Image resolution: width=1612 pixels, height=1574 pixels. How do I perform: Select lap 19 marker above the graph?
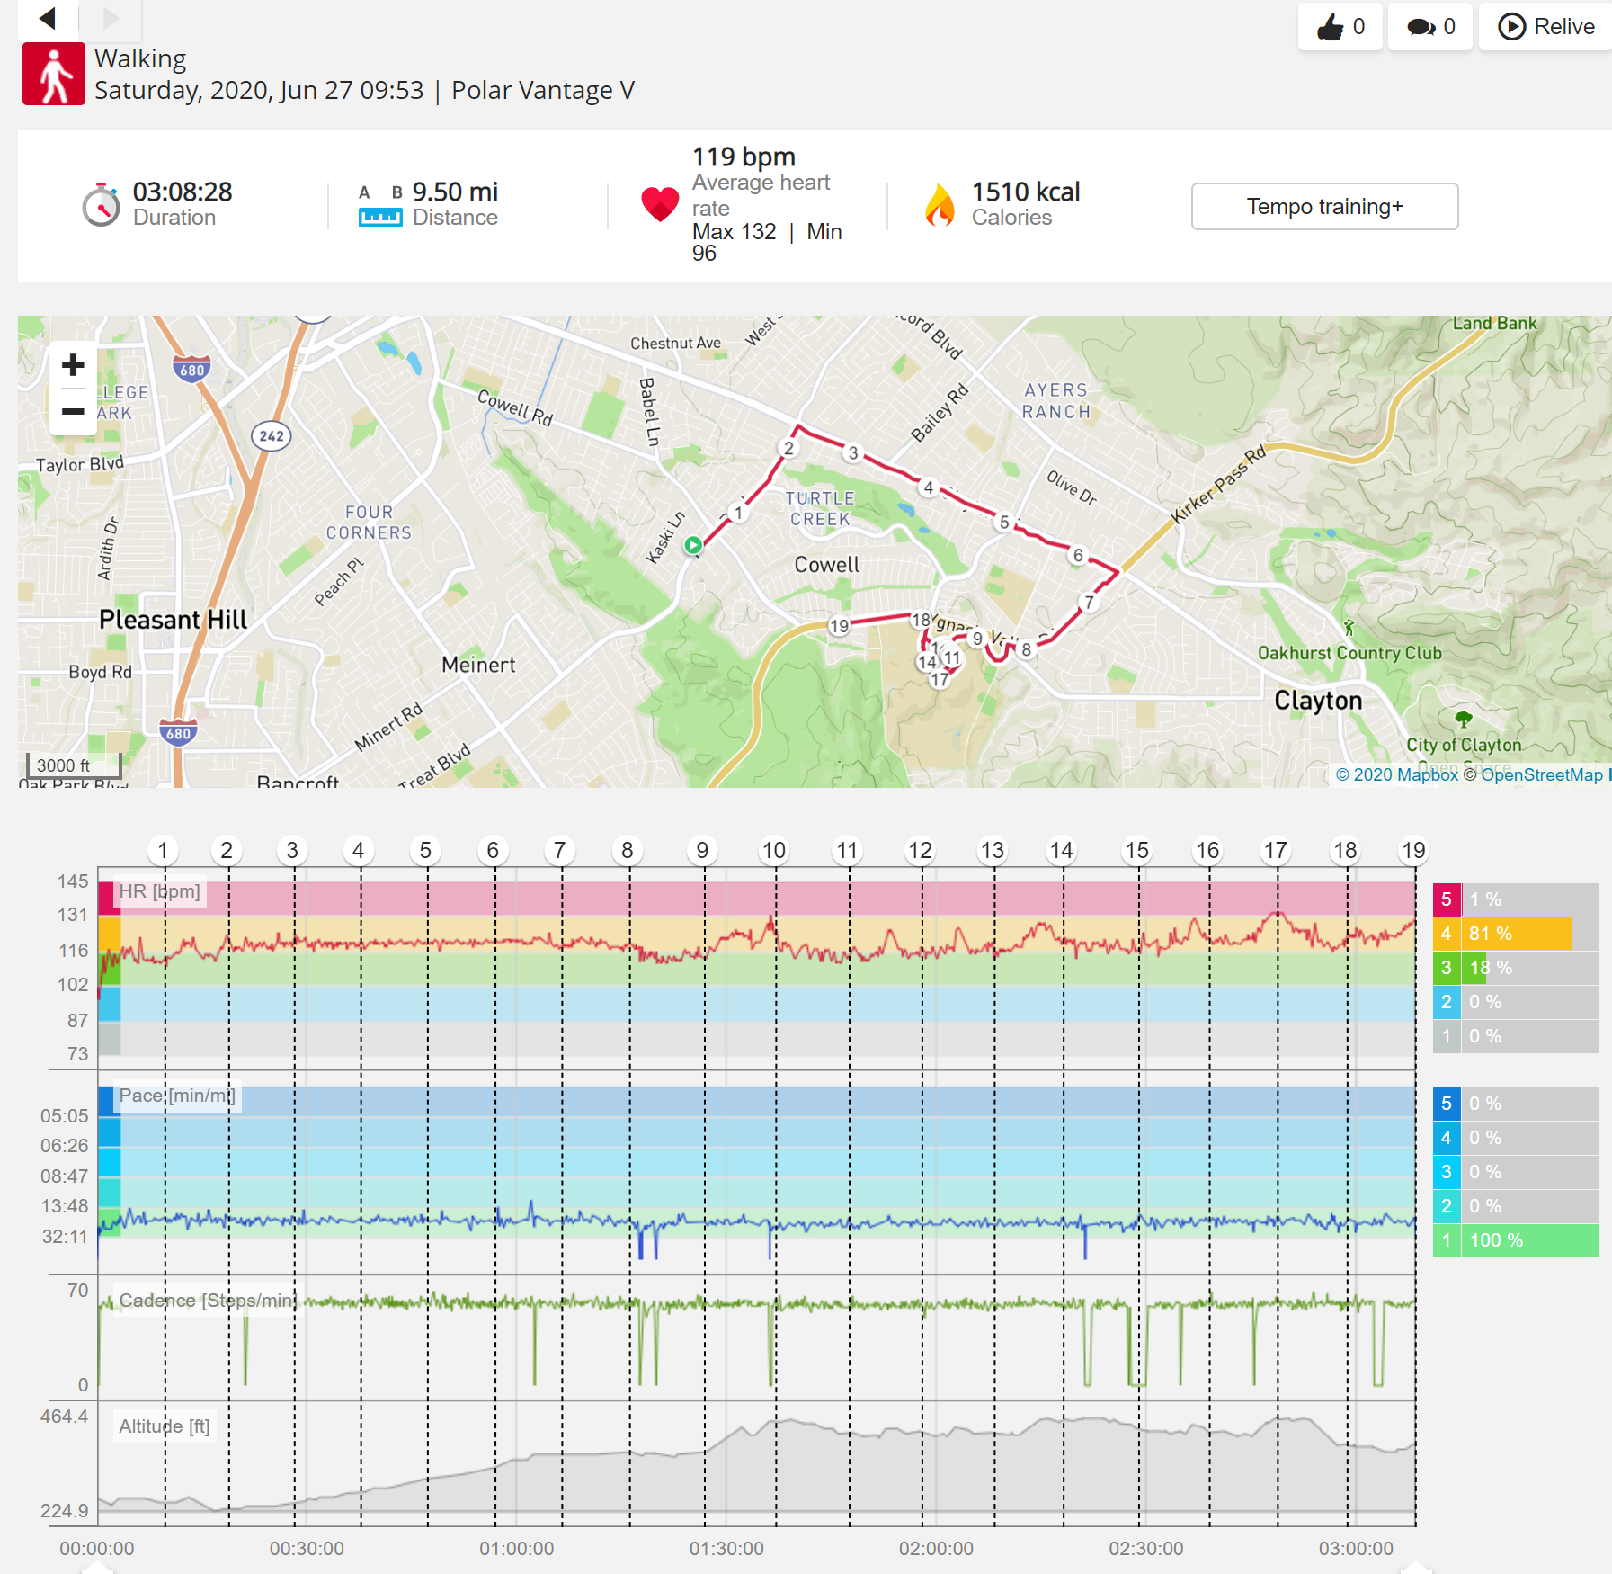1413,850
